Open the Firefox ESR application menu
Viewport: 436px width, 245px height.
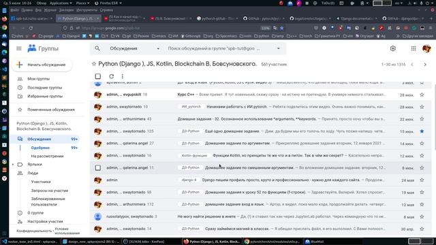coord(108,3)
